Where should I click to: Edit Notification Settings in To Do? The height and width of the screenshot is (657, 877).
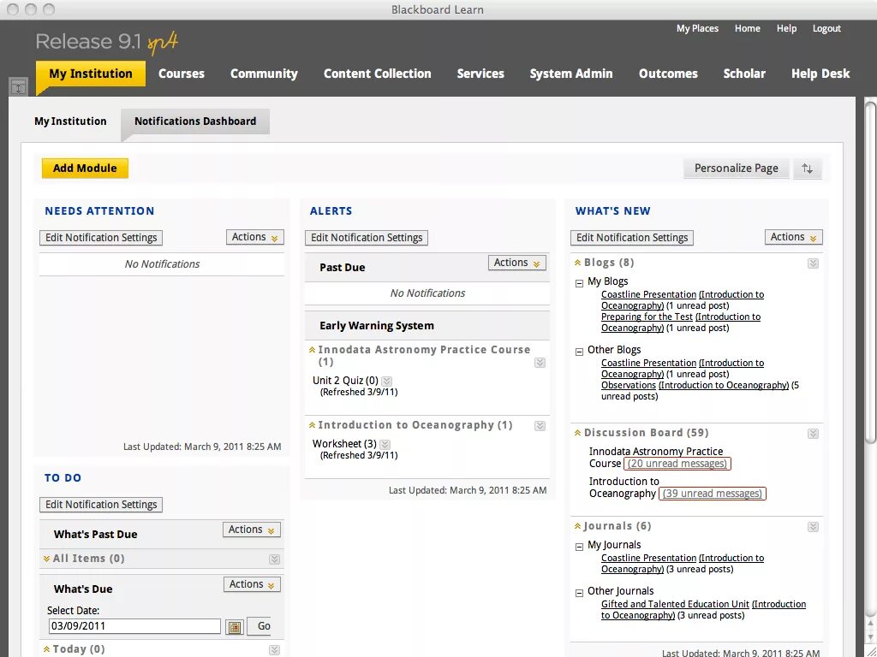tap(101, 505)
